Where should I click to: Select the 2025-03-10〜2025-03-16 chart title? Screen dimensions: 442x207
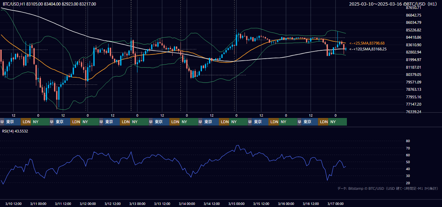point(394,4)
